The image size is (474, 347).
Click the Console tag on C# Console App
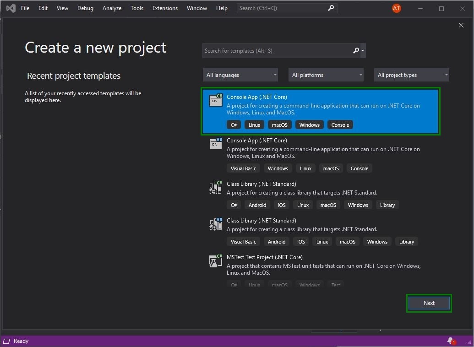coord(340,125)
